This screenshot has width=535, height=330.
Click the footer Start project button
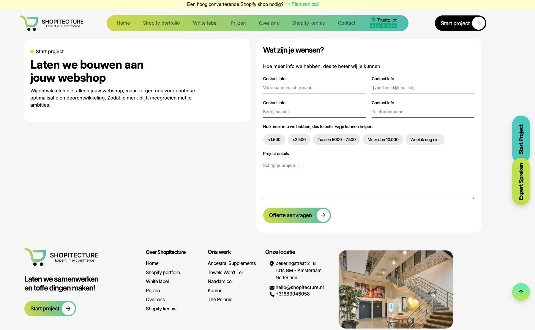coord(50,309)
